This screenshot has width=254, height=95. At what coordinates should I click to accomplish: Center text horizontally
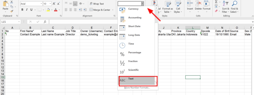pos(70,10)
